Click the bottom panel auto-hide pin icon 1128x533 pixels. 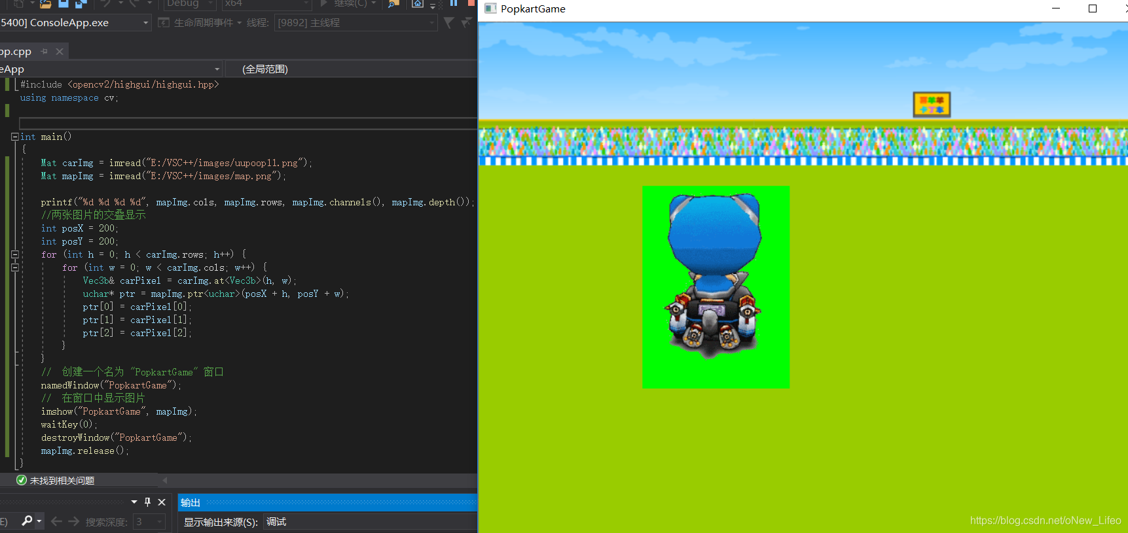[147, 502]
